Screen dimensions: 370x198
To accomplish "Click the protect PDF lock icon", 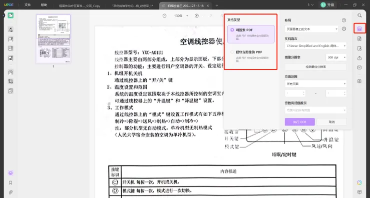I will tap(359, 48).
